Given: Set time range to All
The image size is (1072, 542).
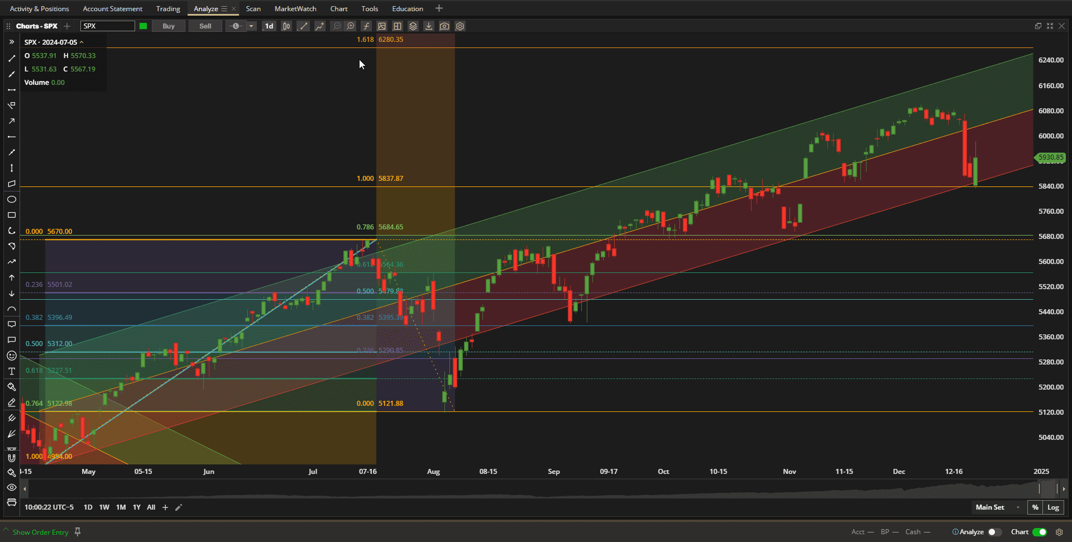Looking at the screenshot, I should [x=151, y=507].
